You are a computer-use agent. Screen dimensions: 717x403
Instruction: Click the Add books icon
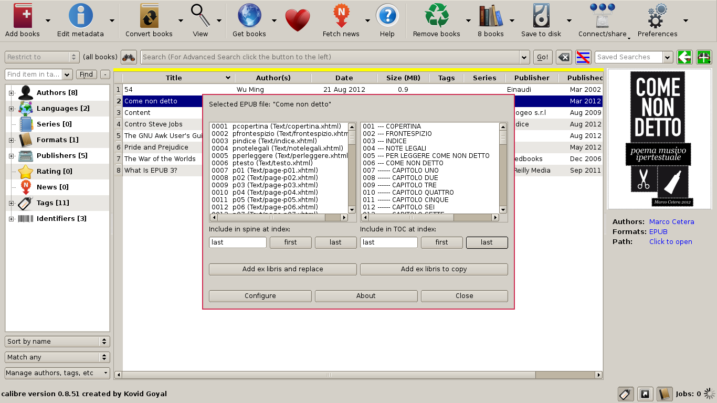(23, 16)
